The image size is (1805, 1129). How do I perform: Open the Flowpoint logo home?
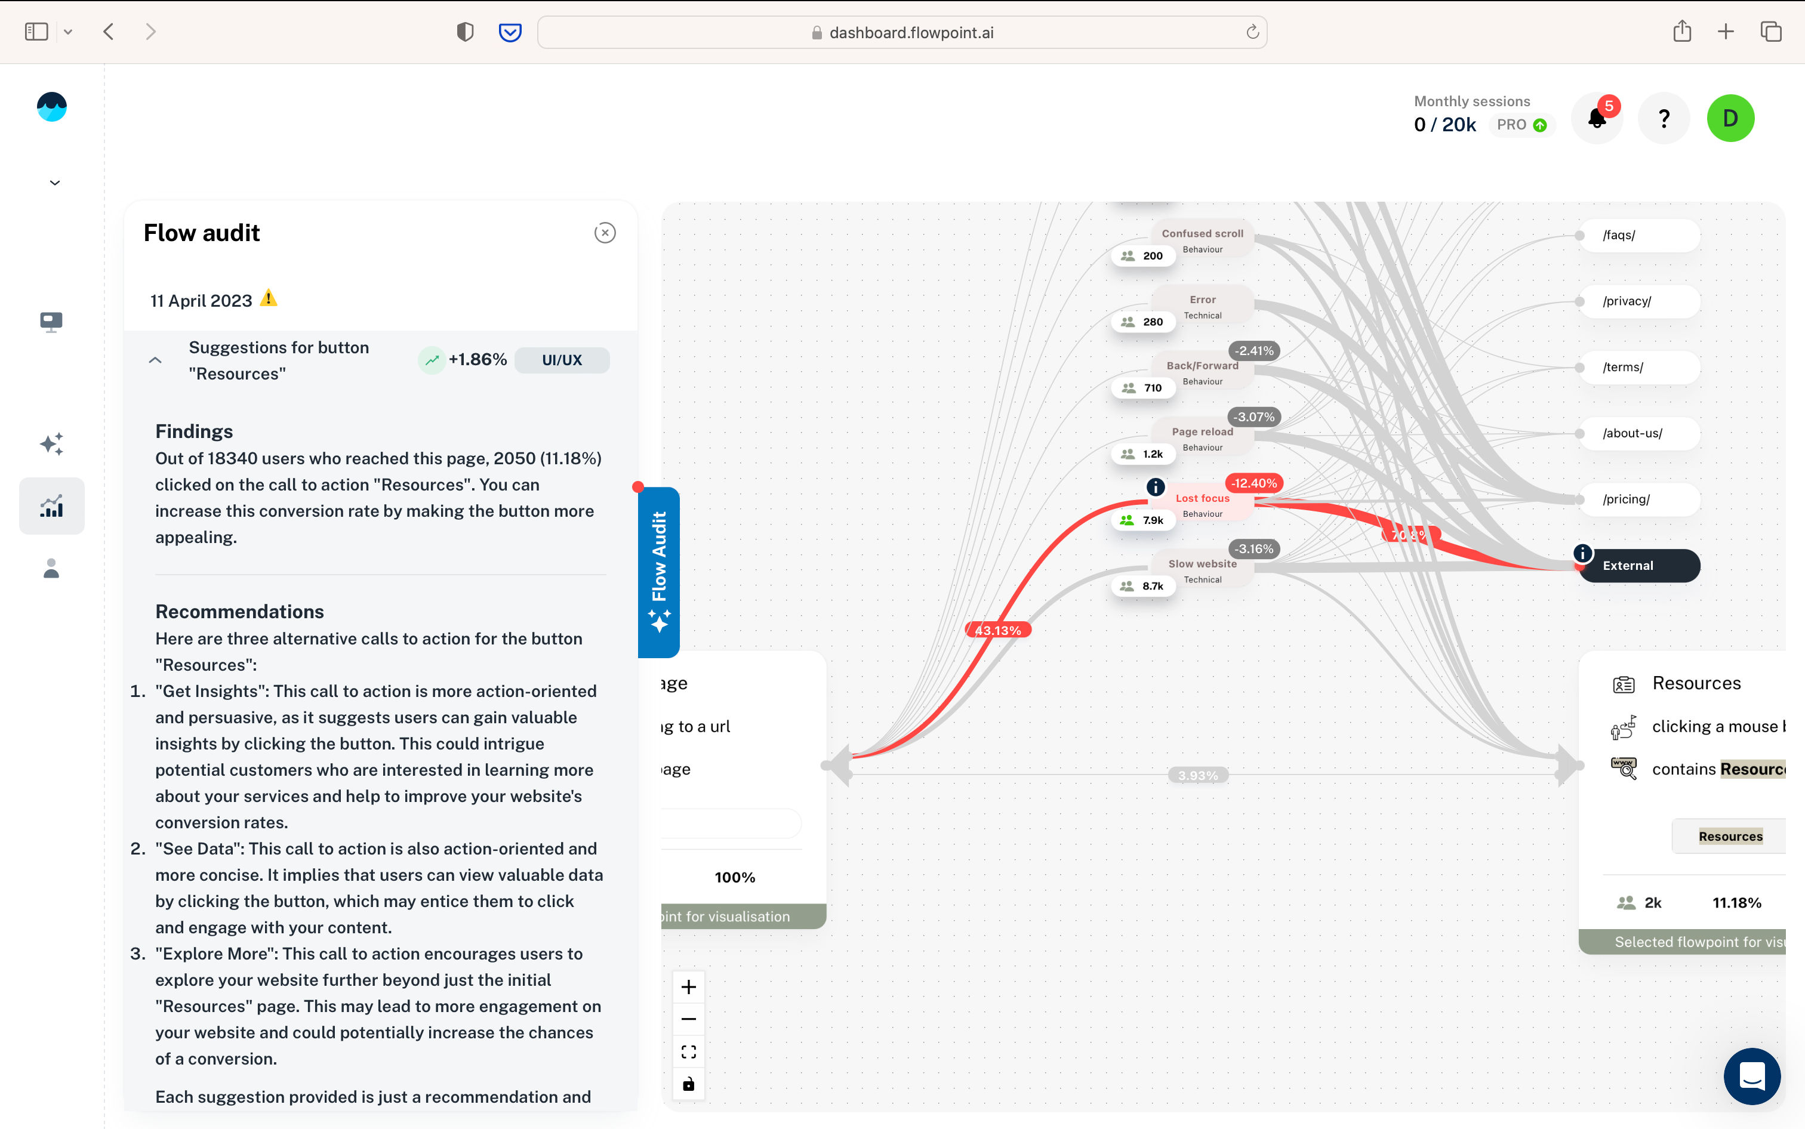tap(51, 107)
